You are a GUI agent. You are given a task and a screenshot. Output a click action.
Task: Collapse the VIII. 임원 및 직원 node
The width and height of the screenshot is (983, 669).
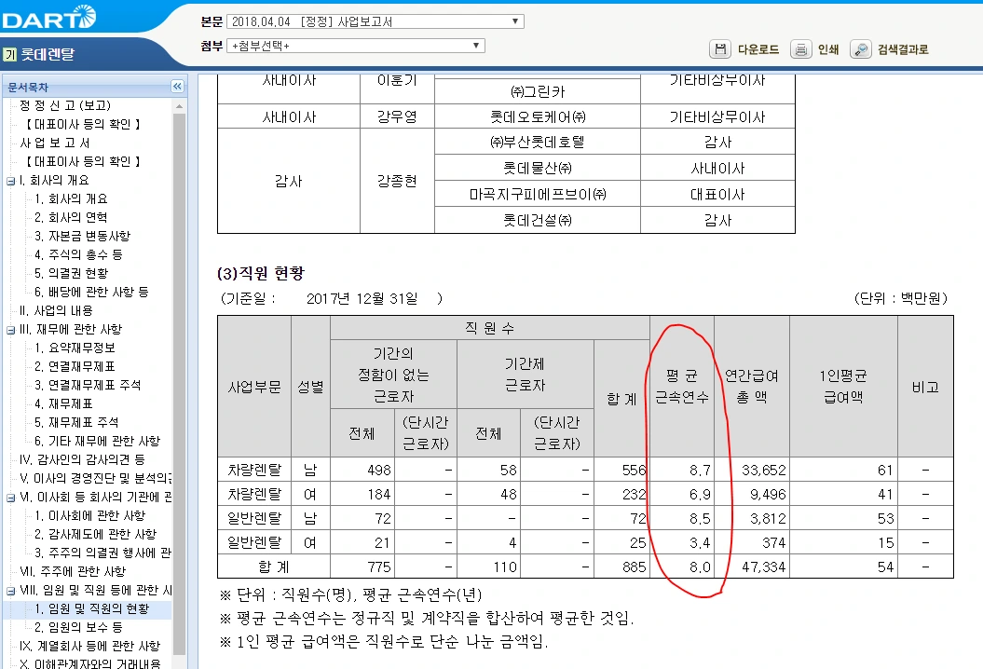tap(10, 592)
